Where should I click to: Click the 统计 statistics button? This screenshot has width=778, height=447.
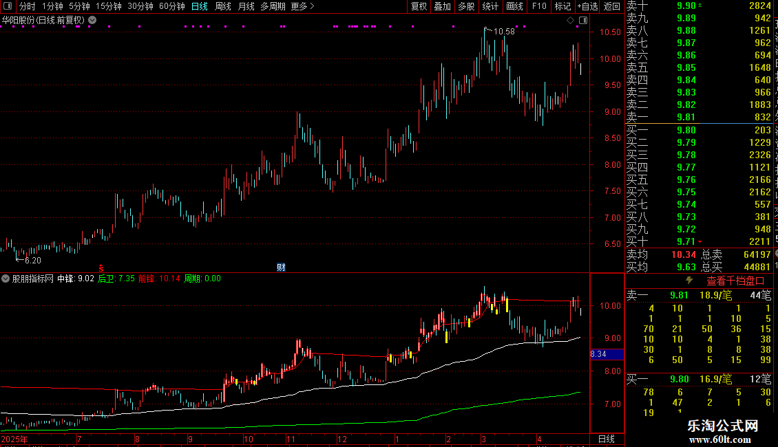click(490, 6)
